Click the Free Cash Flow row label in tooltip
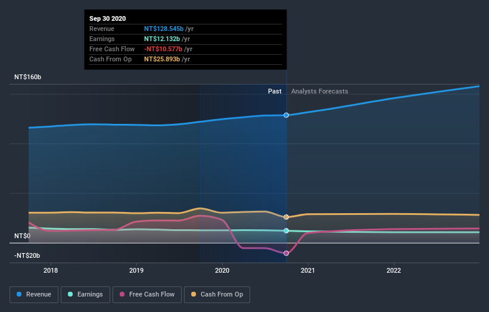 (112, 49)
